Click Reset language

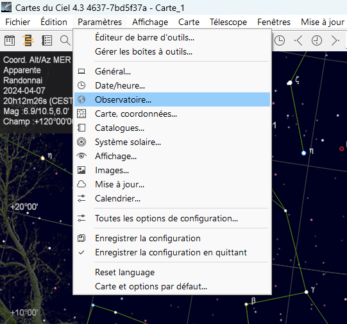tap(172, 272)
